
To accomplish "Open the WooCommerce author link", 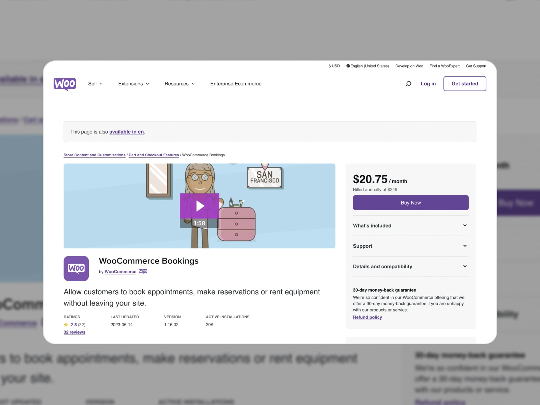I will pos(120,272).
